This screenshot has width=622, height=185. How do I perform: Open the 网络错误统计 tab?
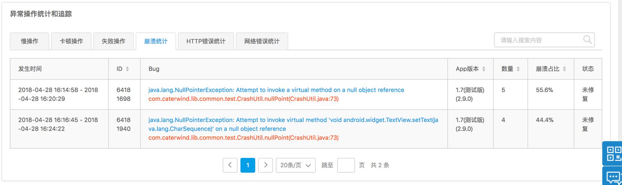(262, 41)
